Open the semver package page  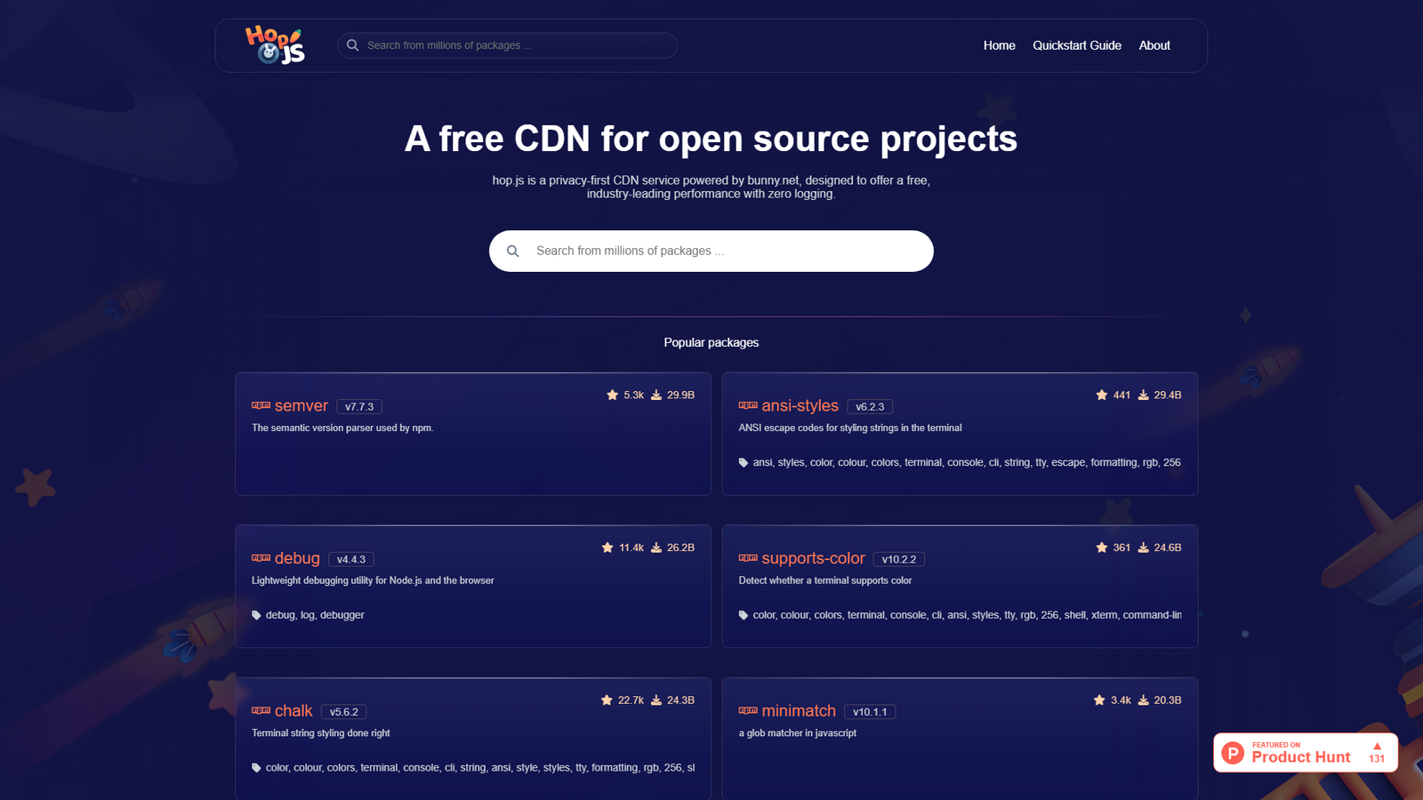[303, 405]
